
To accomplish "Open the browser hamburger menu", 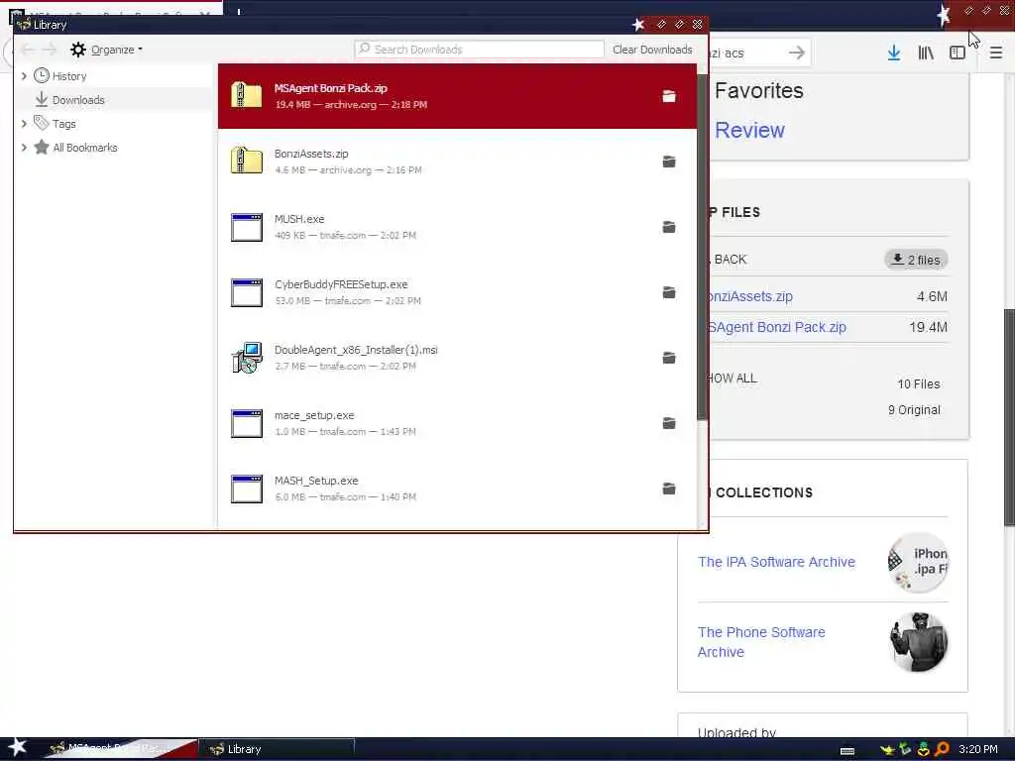I will pos(996,54).
